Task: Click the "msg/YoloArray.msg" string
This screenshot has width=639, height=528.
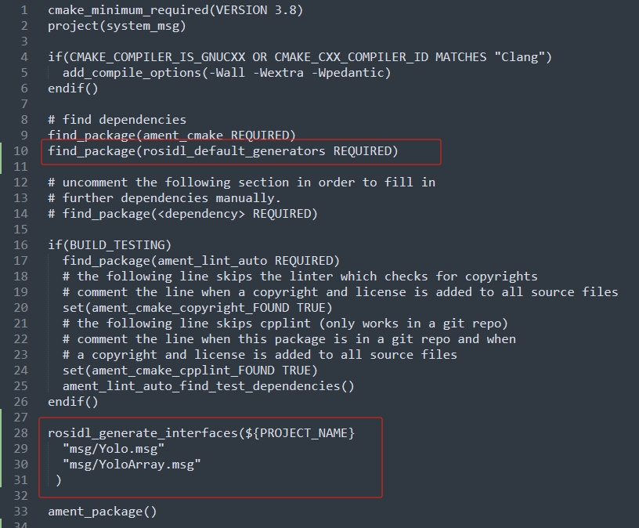Action: point(132,465)
